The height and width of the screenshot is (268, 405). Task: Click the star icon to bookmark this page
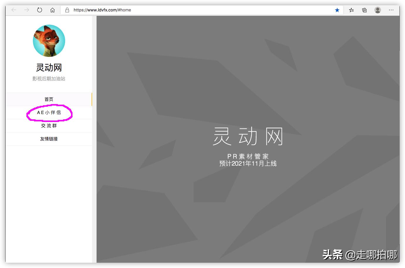point(337,10)
